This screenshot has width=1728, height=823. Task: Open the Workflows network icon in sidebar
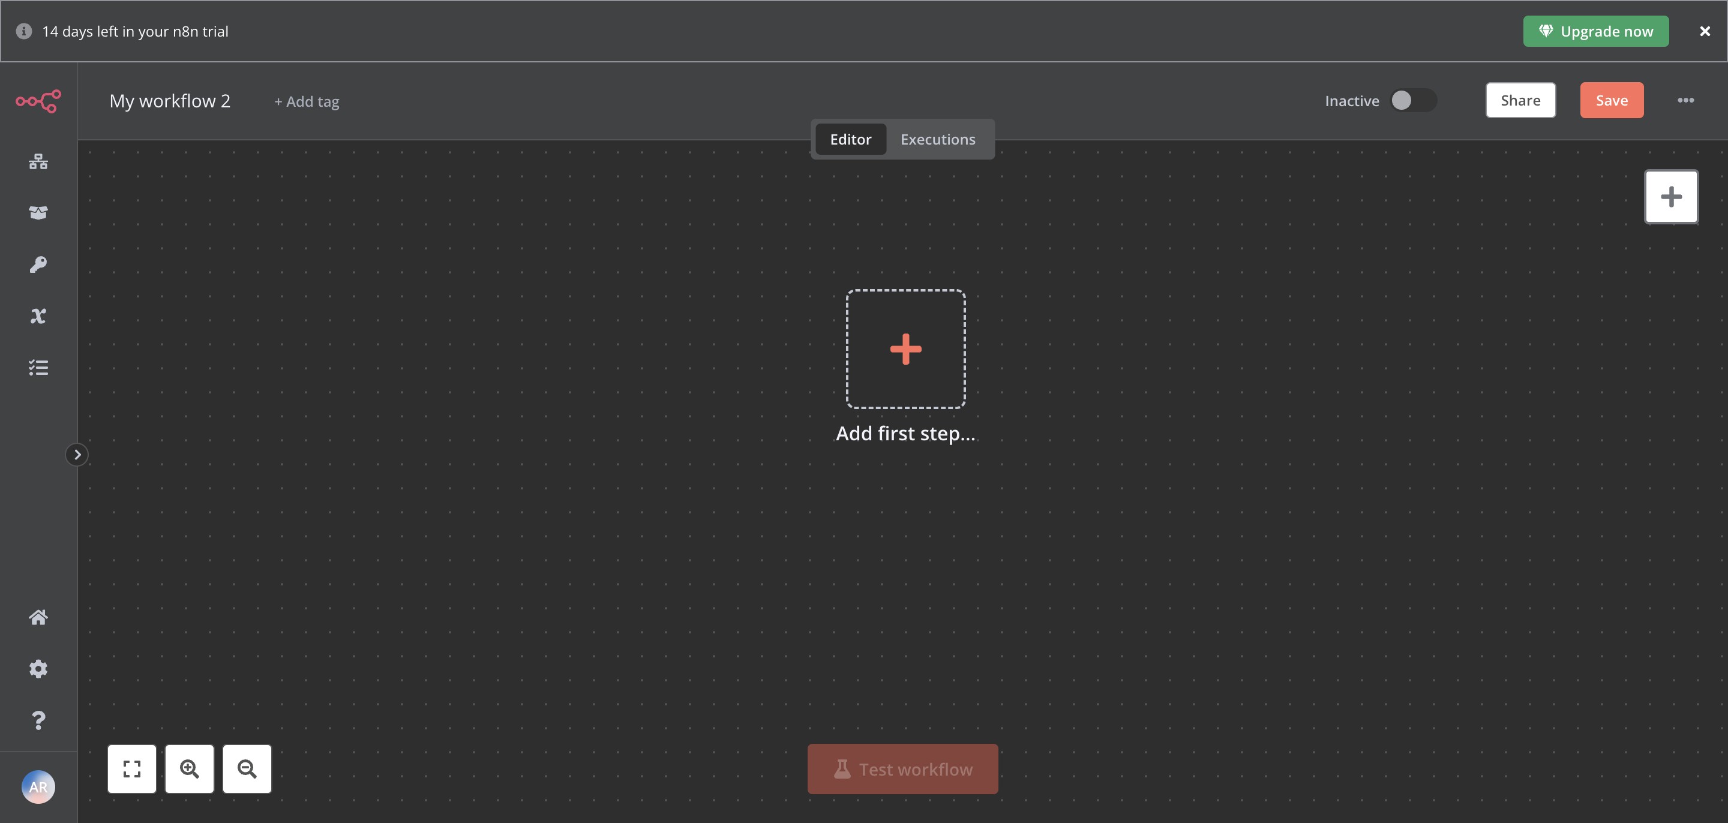click(x=38, y=161)
